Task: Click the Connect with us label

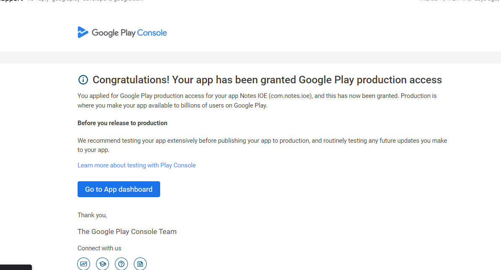Action: coord(99,248)
